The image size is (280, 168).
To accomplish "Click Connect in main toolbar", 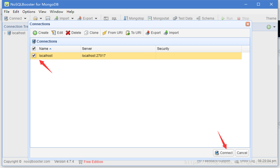I will pos(13,18).
